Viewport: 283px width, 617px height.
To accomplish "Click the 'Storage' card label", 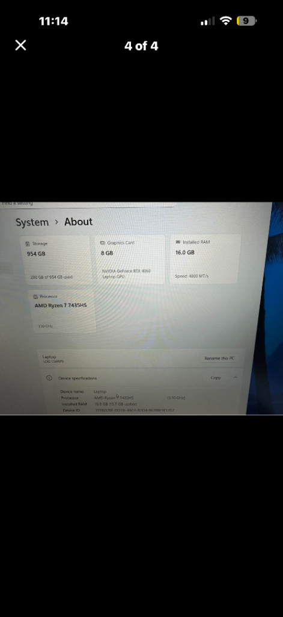I will (40, 244).
